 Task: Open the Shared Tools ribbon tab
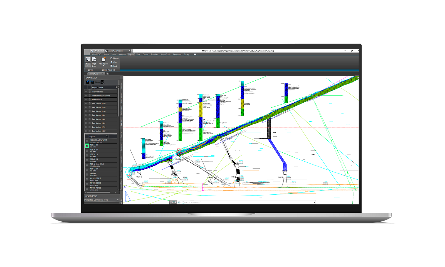click(x=165, y=55)
